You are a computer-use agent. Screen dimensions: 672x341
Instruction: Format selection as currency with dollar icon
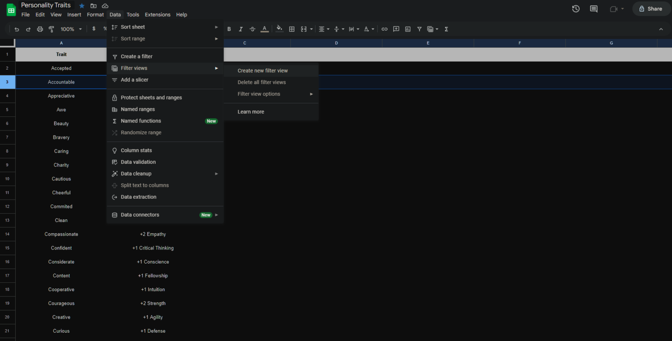coord(94,29)
